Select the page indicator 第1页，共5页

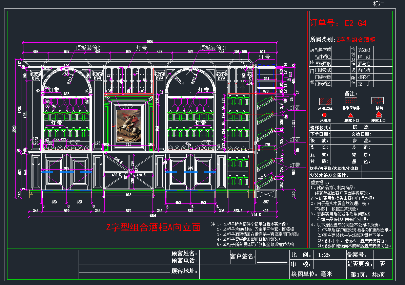[x=367, y=275]
